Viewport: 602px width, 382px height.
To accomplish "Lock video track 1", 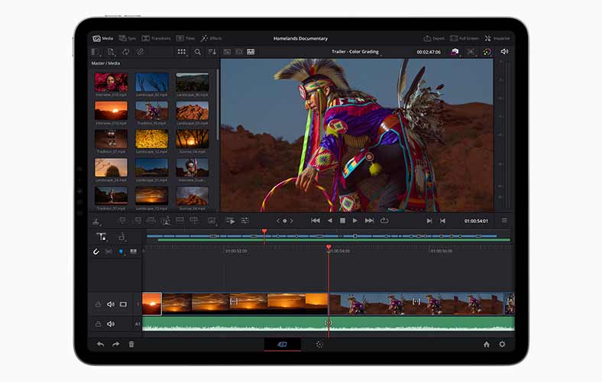I will pos(98,304).
